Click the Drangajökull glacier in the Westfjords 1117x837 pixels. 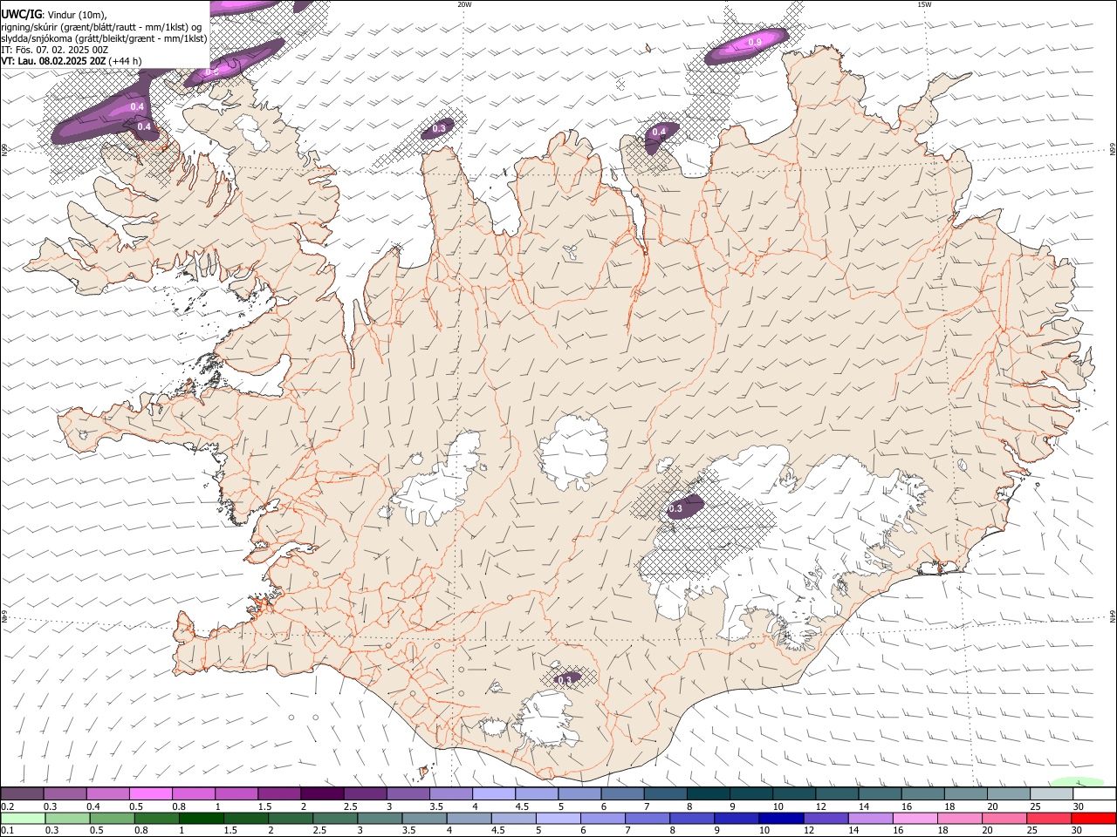(253, 130)
